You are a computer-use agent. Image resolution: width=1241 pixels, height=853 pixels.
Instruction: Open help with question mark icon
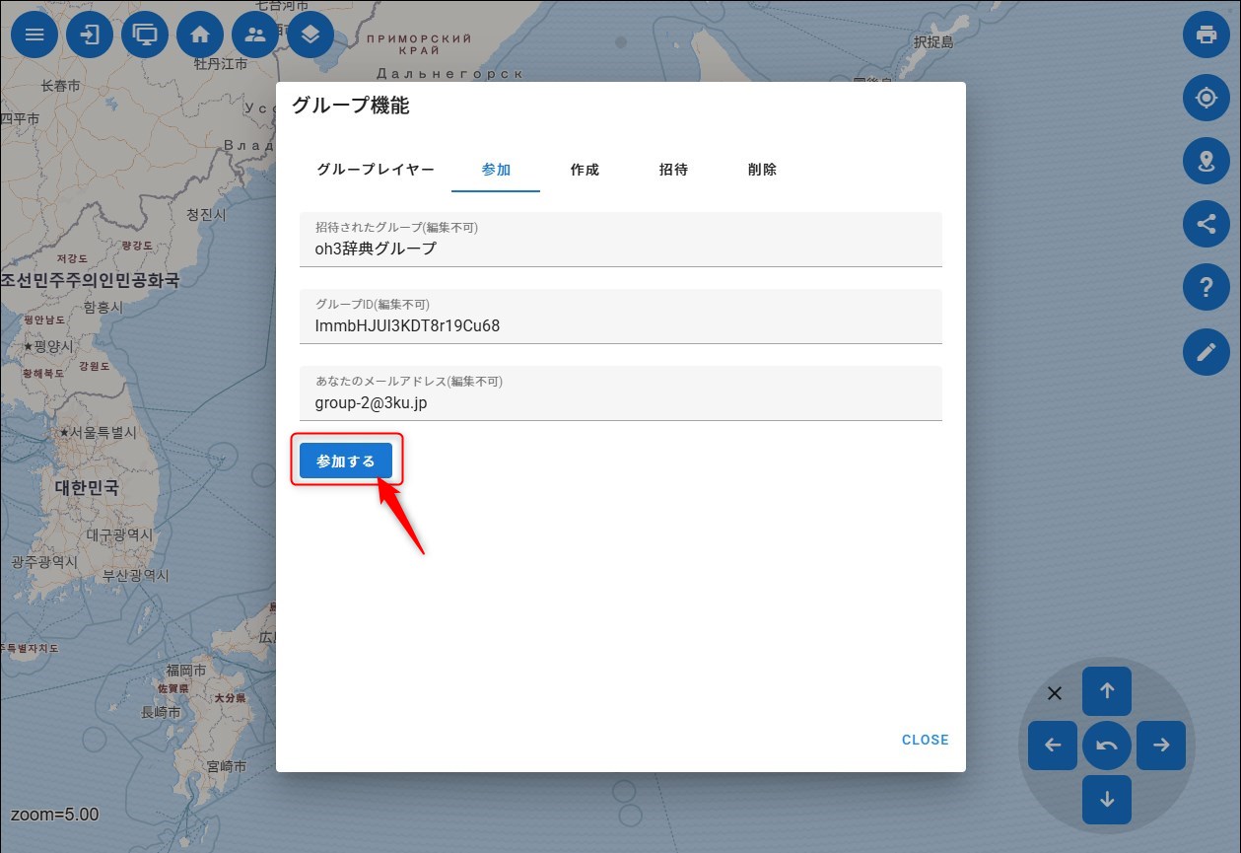[x=1206, y=287]
